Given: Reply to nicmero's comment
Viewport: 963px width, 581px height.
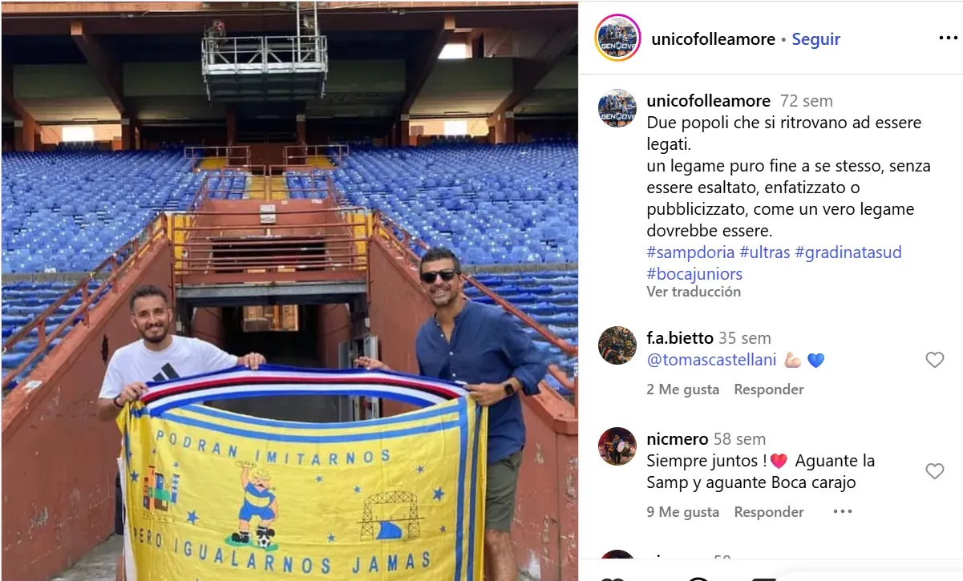Looking at the screenshot, I should coord(768,511).
